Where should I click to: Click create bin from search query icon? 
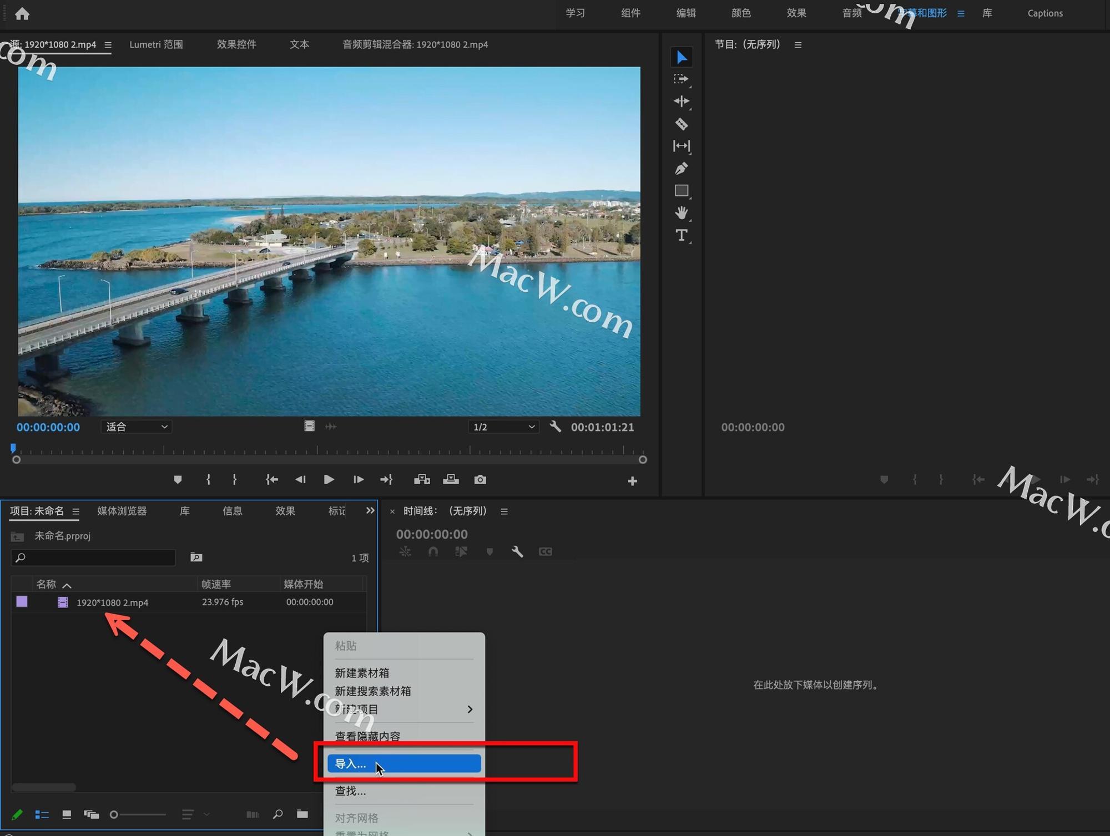196,557
